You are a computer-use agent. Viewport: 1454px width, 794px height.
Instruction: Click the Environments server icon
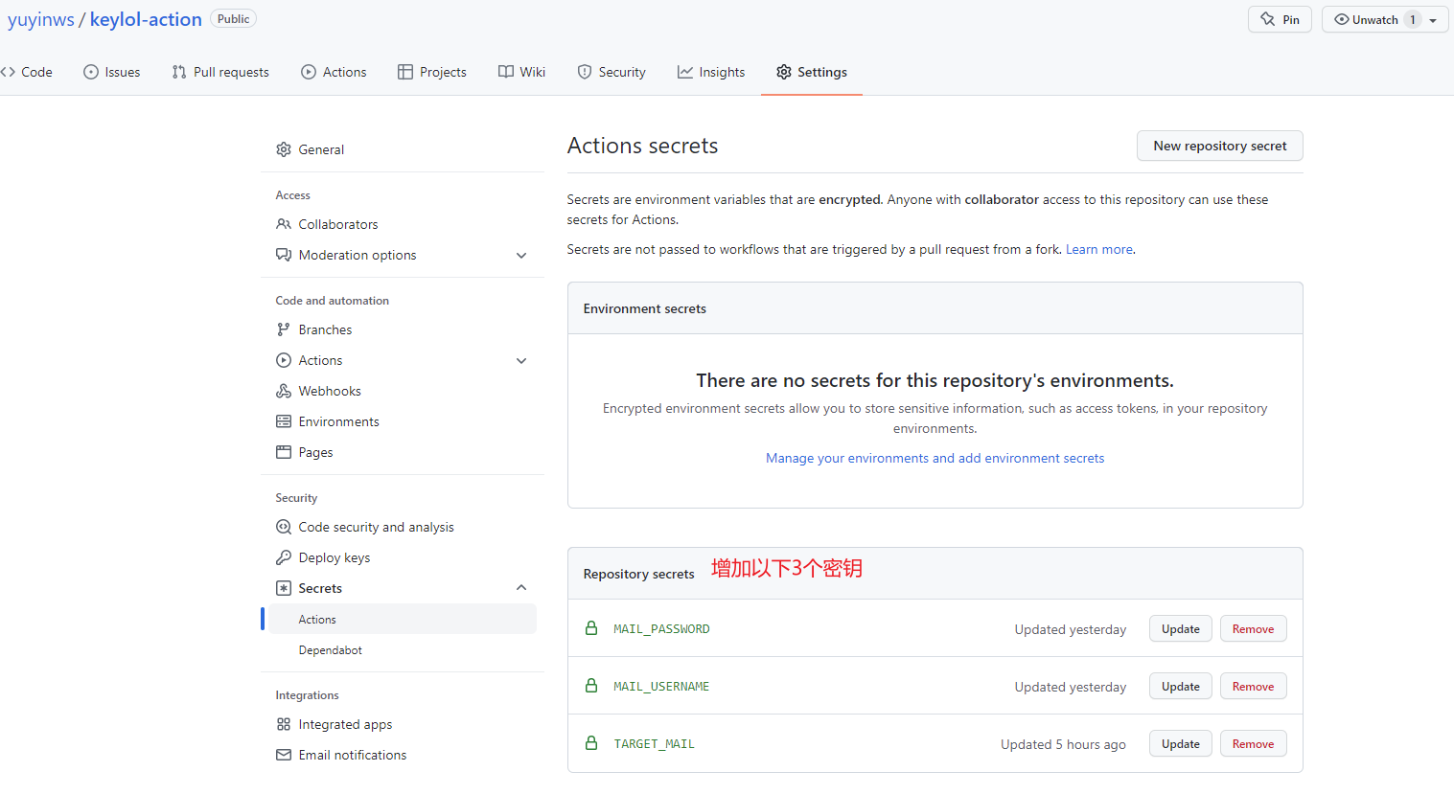coord(284,421)
